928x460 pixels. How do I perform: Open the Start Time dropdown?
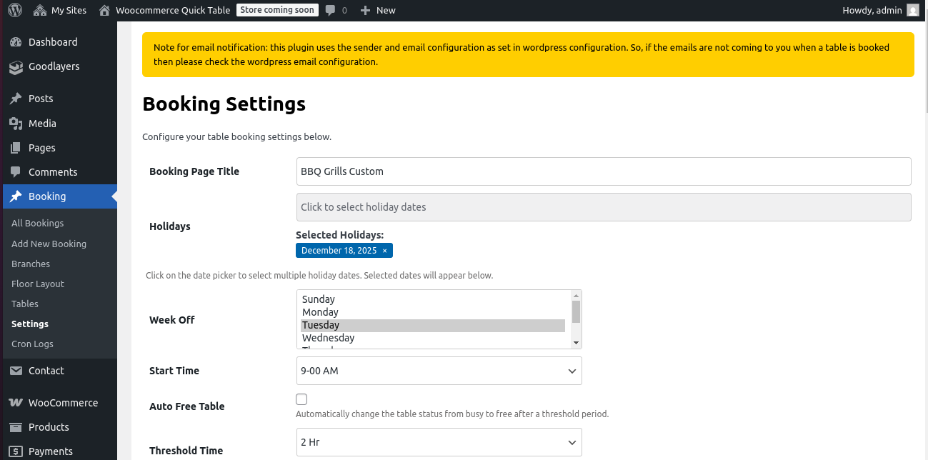click(x=439, y=371)
